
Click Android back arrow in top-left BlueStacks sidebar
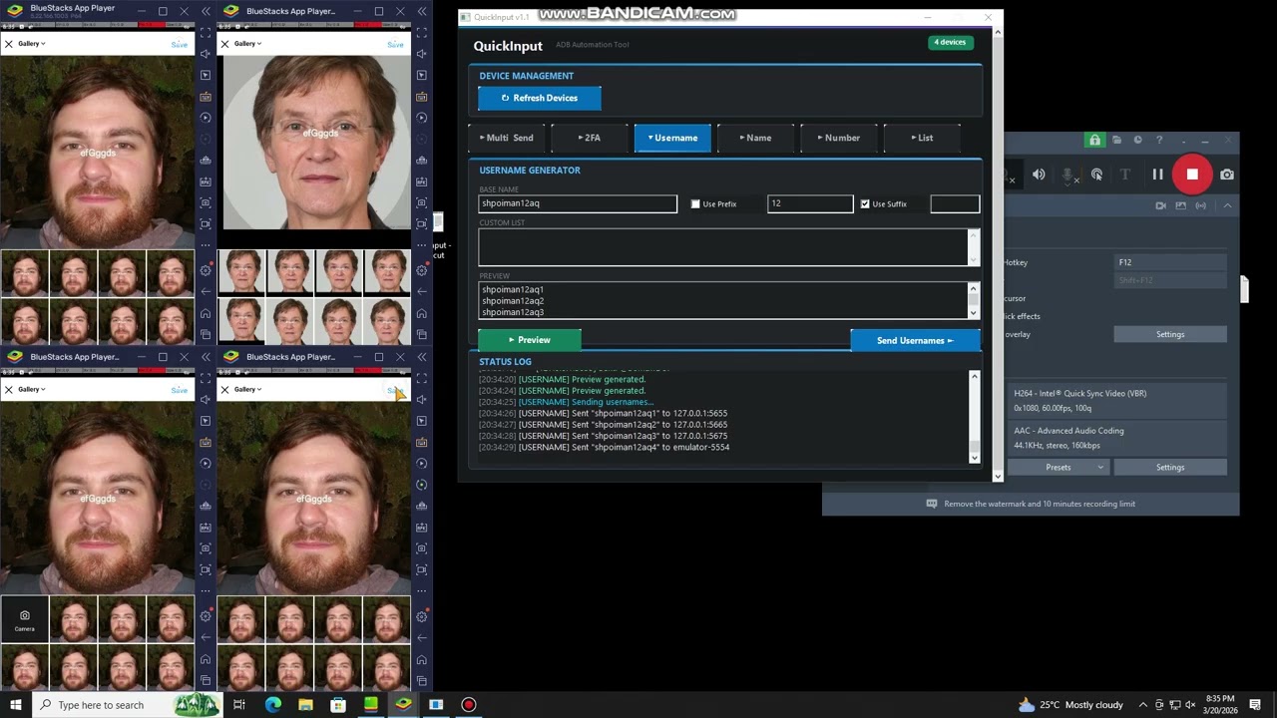click(x=206, y=291)
